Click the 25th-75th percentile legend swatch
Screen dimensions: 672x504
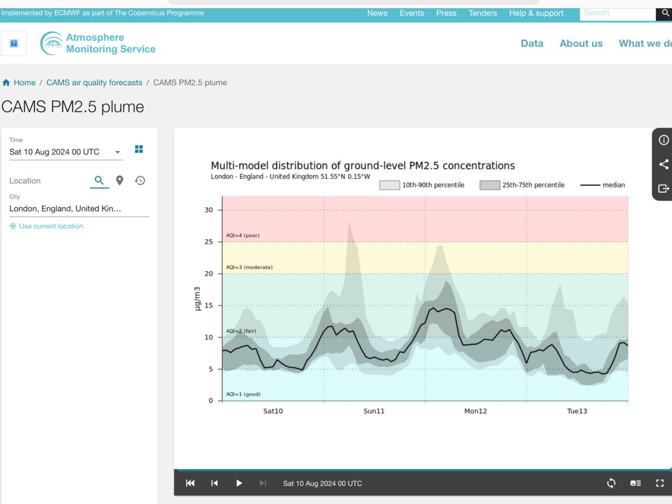[x=490, y=185]
